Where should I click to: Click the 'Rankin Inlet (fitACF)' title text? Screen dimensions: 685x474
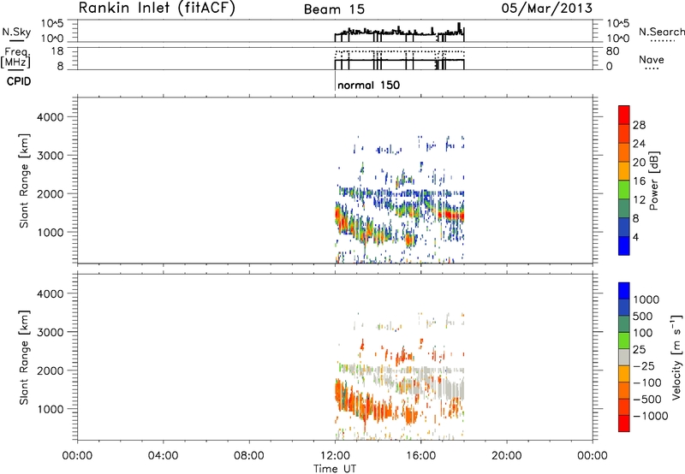point(157,9)
